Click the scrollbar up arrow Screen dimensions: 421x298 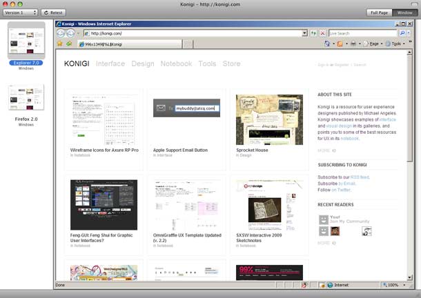click(409, 52)
